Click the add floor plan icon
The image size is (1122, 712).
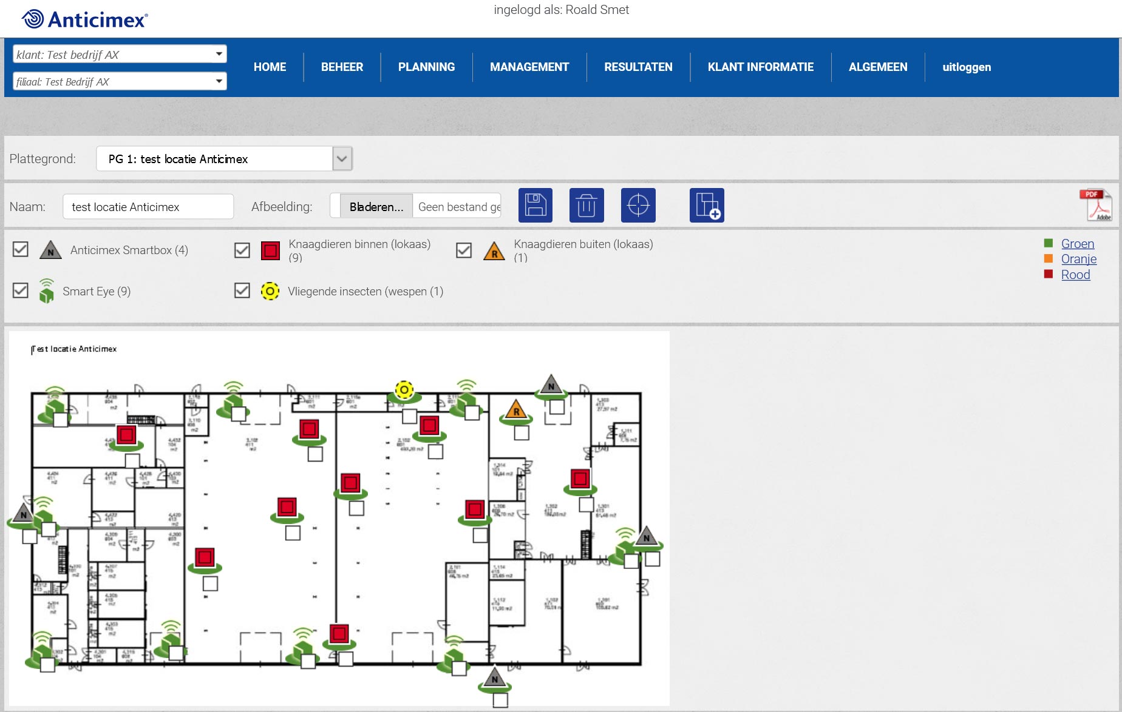707,205
